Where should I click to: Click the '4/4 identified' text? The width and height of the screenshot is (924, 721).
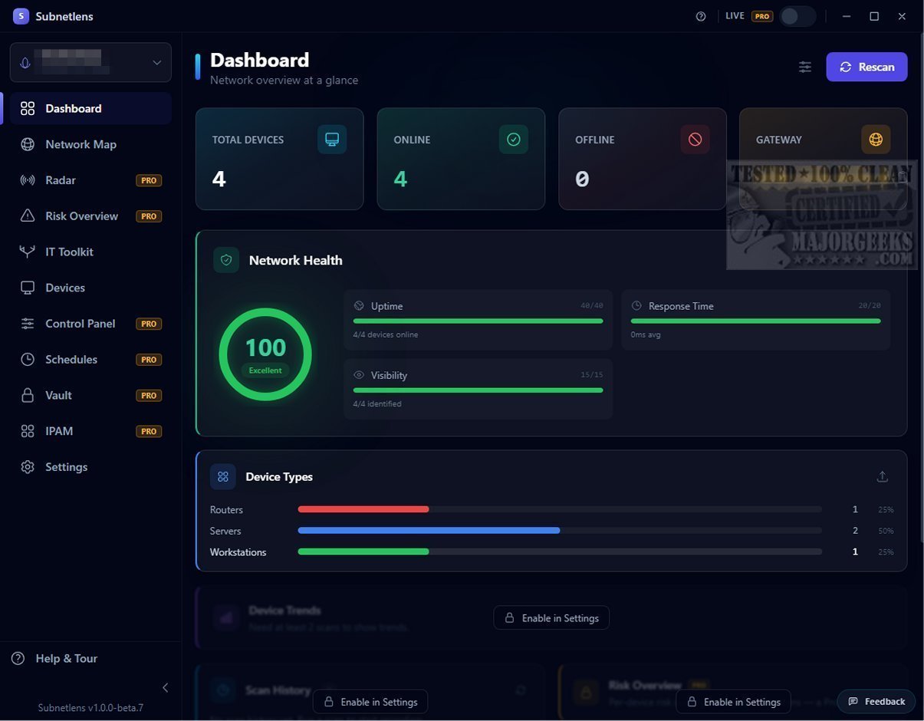click(377, 404)
